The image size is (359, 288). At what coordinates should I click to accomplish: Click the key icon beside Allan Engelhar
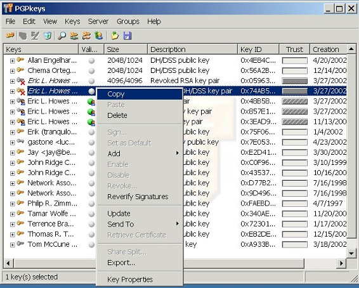tap(20, 60)
